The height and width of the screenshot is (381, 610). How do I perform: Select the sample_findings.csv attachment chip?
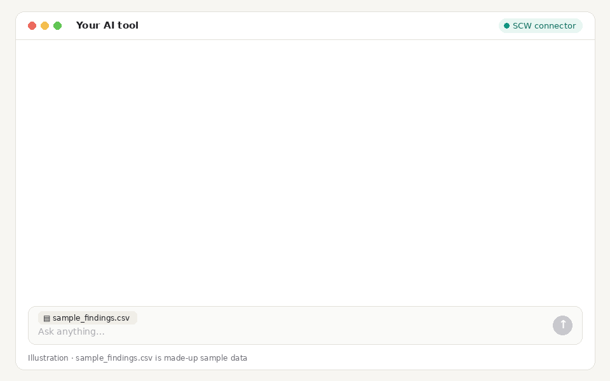tap(88, 317)
